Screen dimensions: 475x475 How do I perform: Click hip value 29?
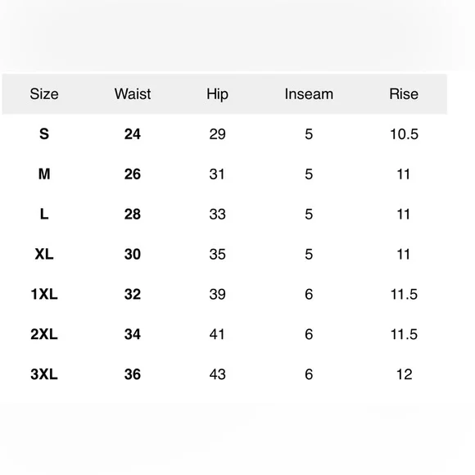click(217, 133)
